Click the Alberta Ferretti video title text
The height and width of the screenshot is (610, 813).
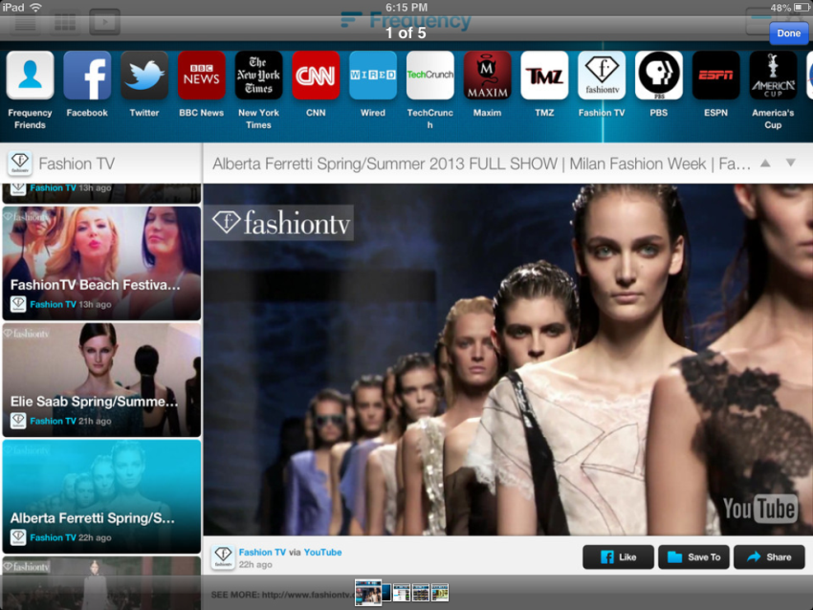(481, 163)
